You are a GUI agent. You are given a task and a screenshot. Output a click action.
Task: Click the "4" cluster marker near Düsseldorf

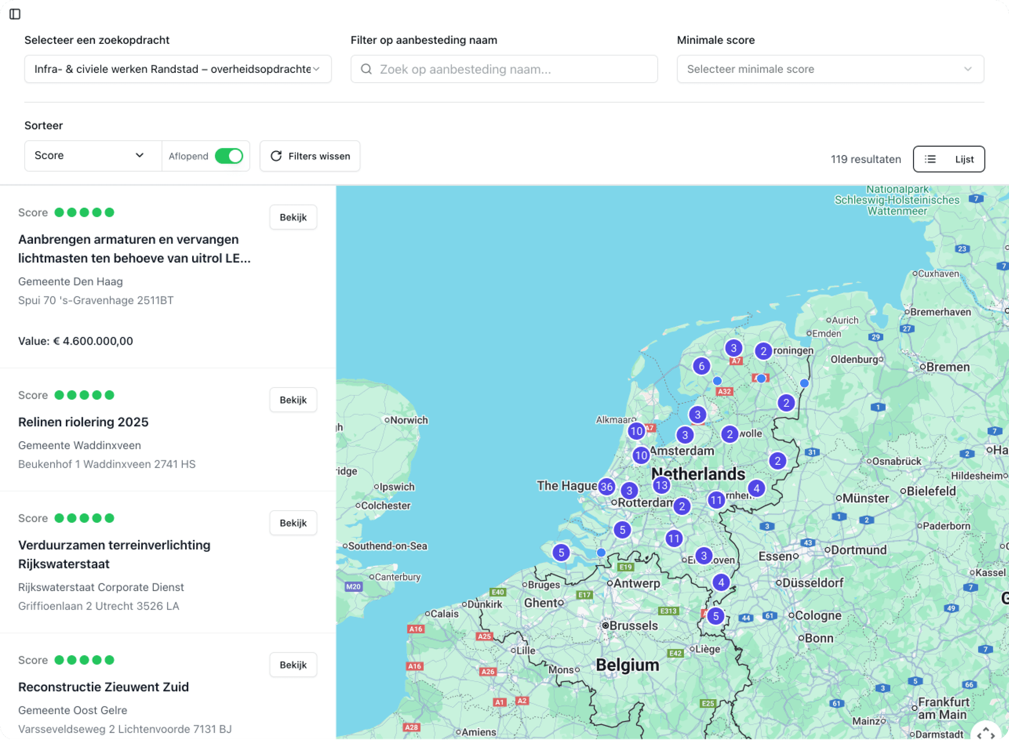point(721,582)
